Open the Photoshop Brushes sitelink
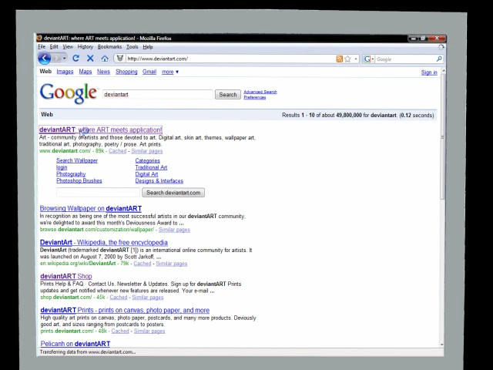Screen dimensions: 493x370 pos(79,180)
